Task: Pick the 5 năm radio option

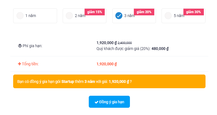Action: (168, 16)
